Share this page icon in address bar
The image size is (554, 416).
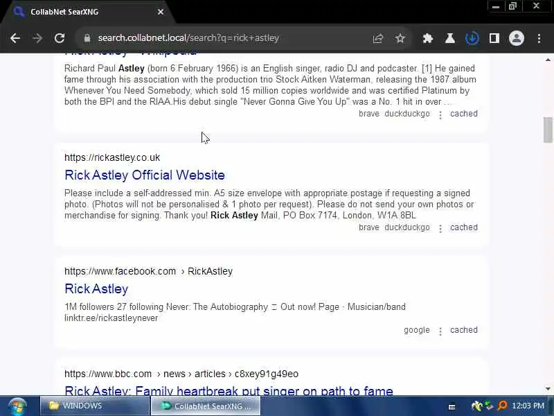pos(378,38)
